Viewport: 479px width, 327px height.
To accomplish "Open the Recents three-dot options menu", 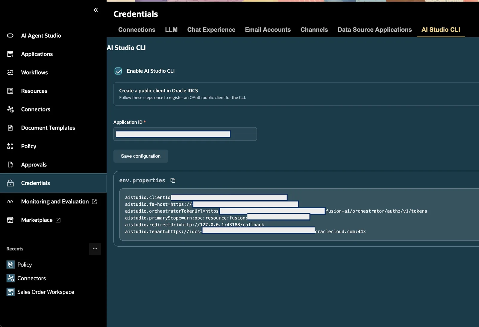I will (95, 249).
